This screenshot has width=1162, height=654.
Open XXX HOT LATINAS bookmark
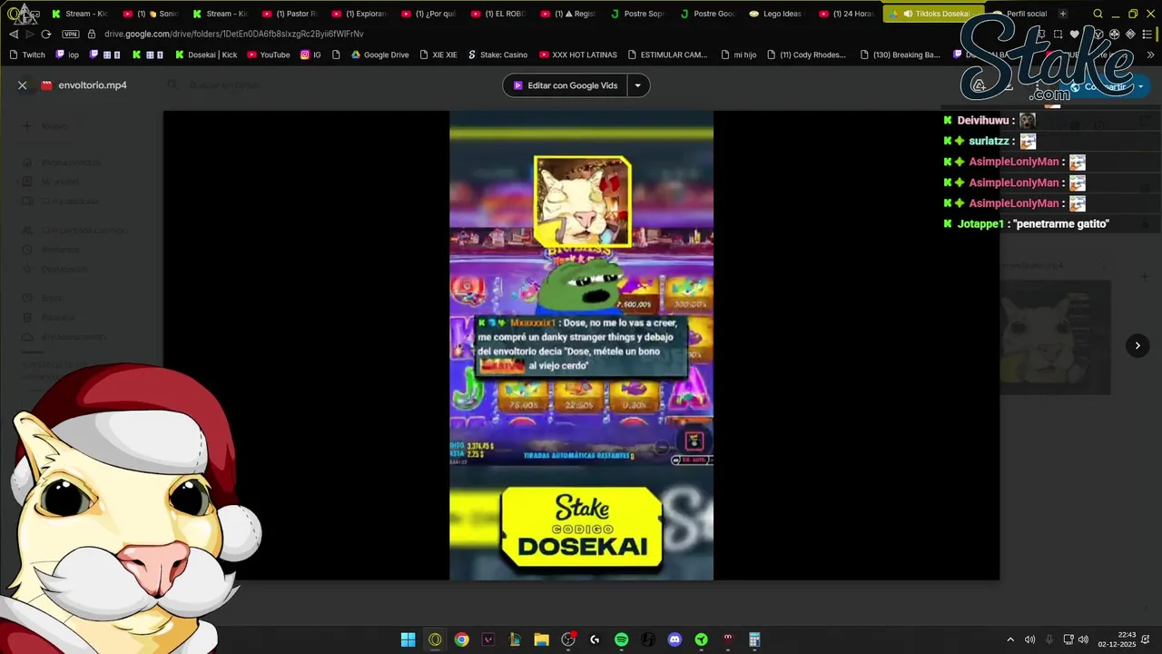click(578, 54)
